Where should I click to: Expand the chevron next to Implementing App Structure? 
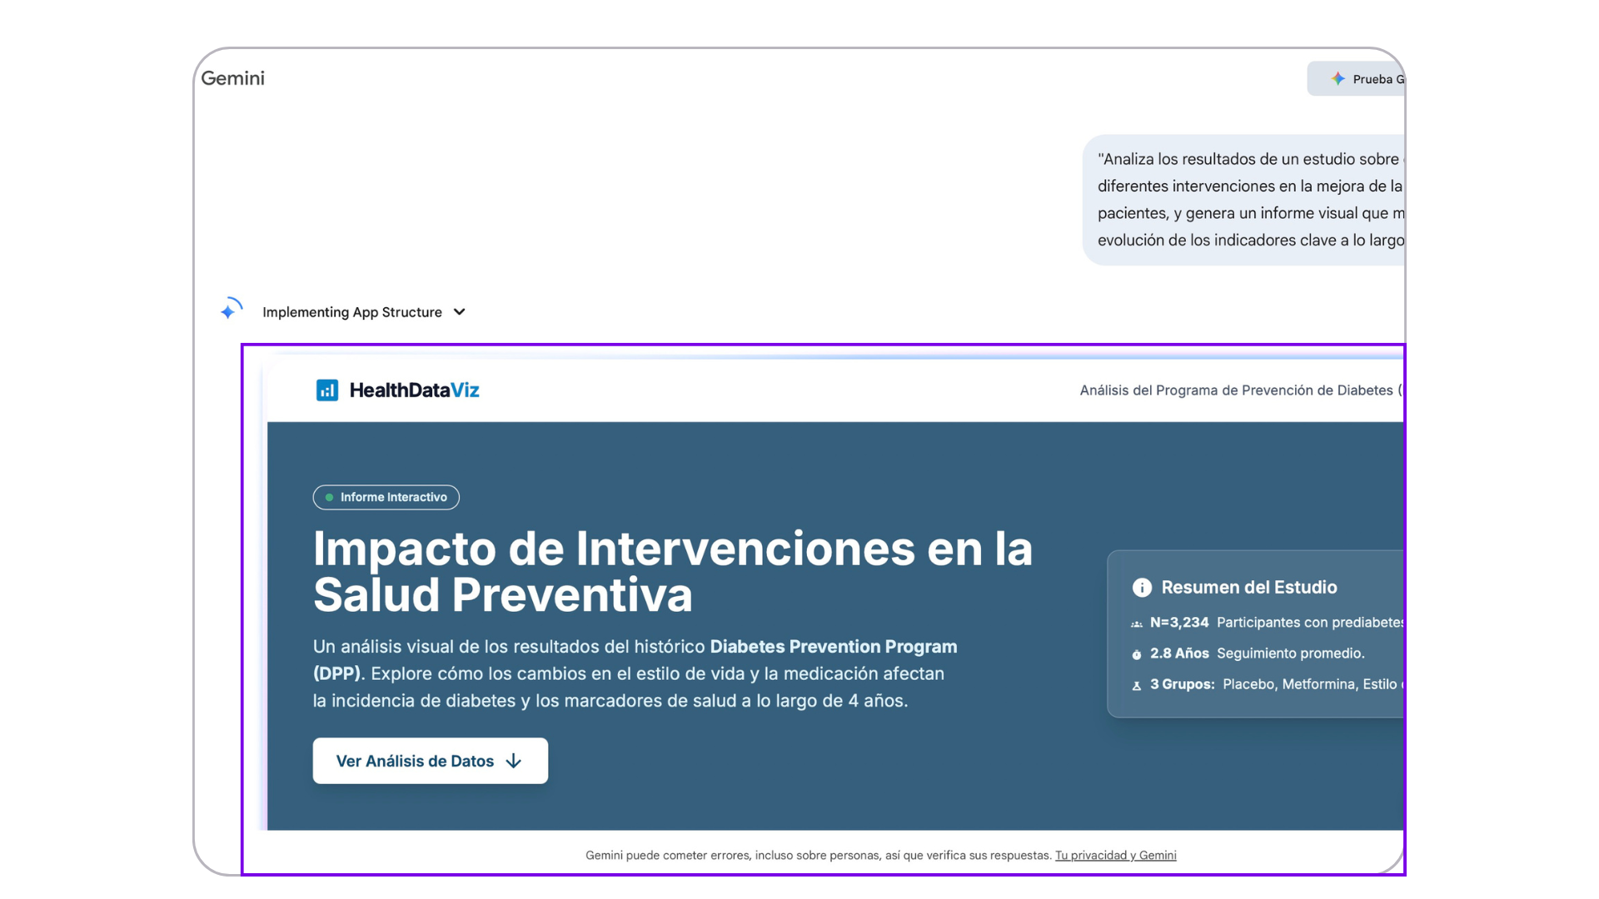(459, 311)
